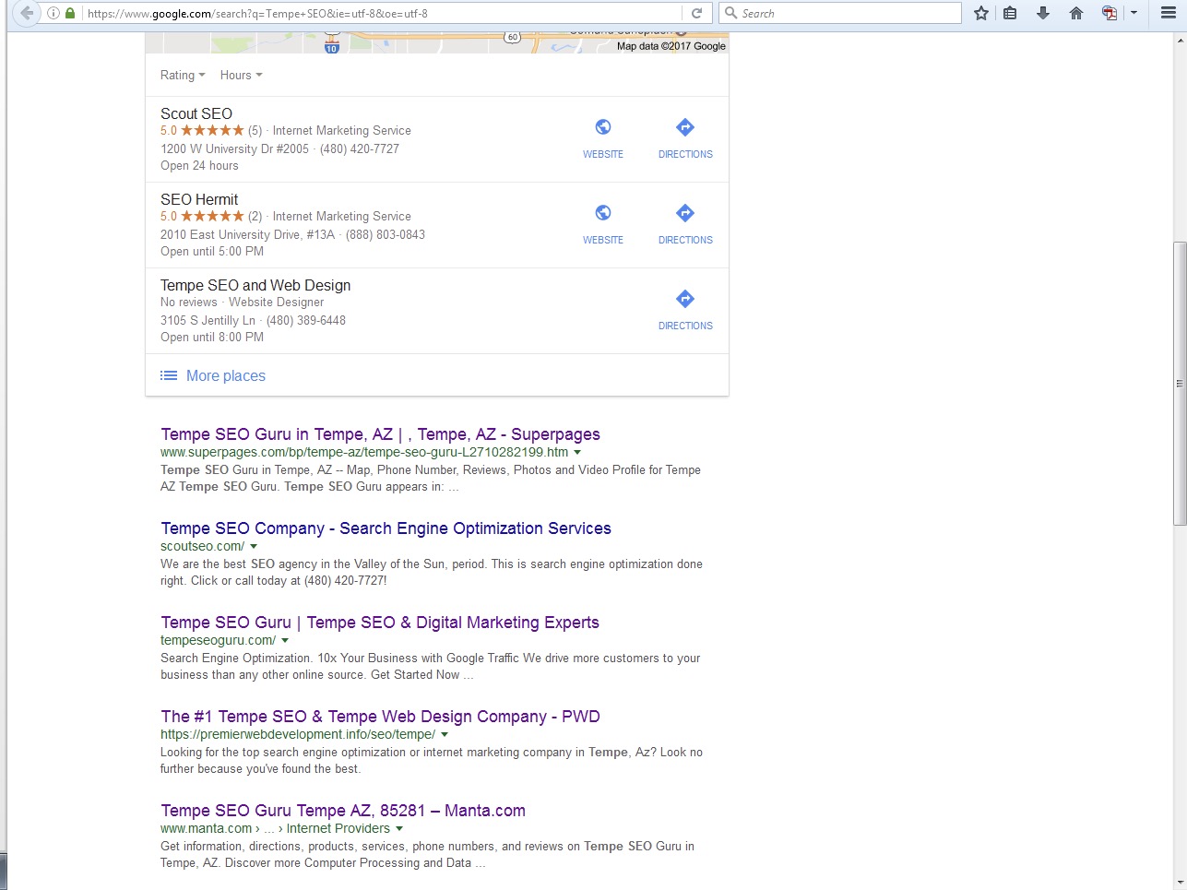Select the SEO Hermit business listing title

point(199,199)
